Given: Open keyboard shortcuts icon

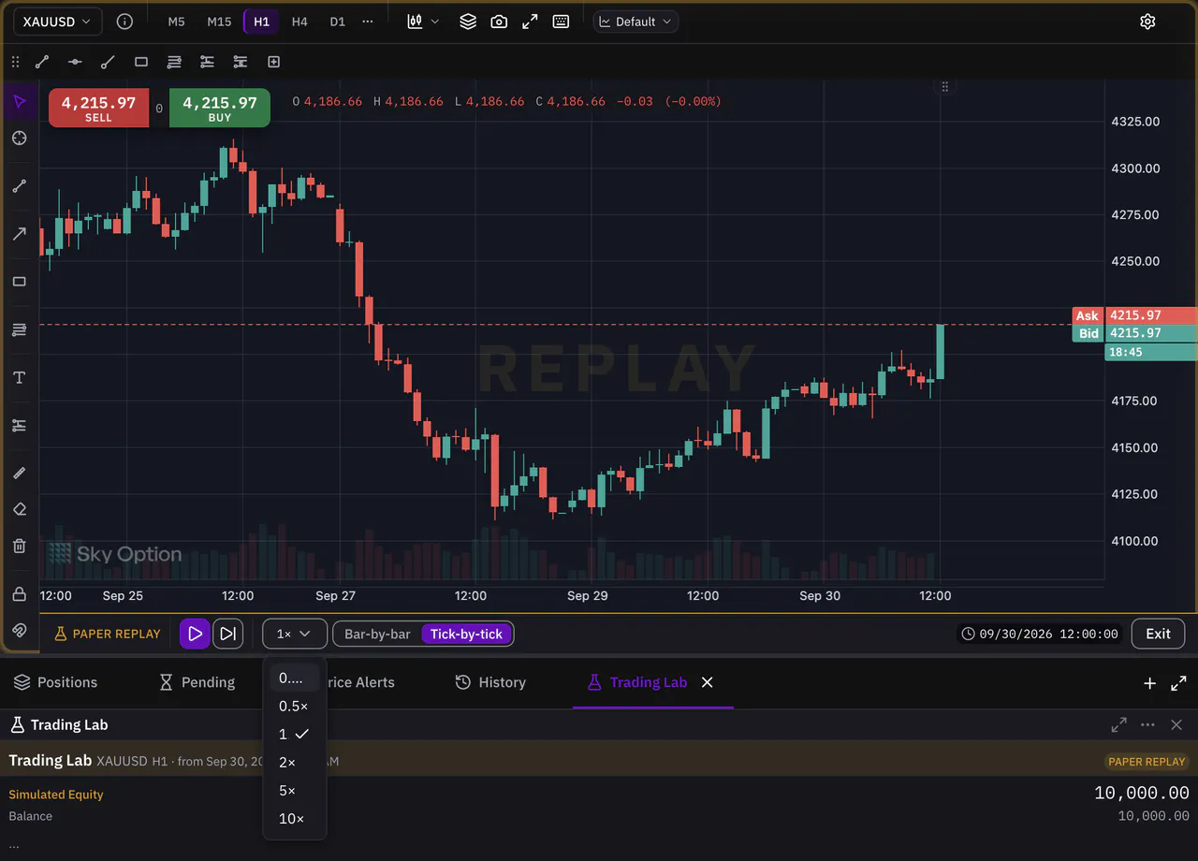Looking at the screenshot, I should 561,22.
